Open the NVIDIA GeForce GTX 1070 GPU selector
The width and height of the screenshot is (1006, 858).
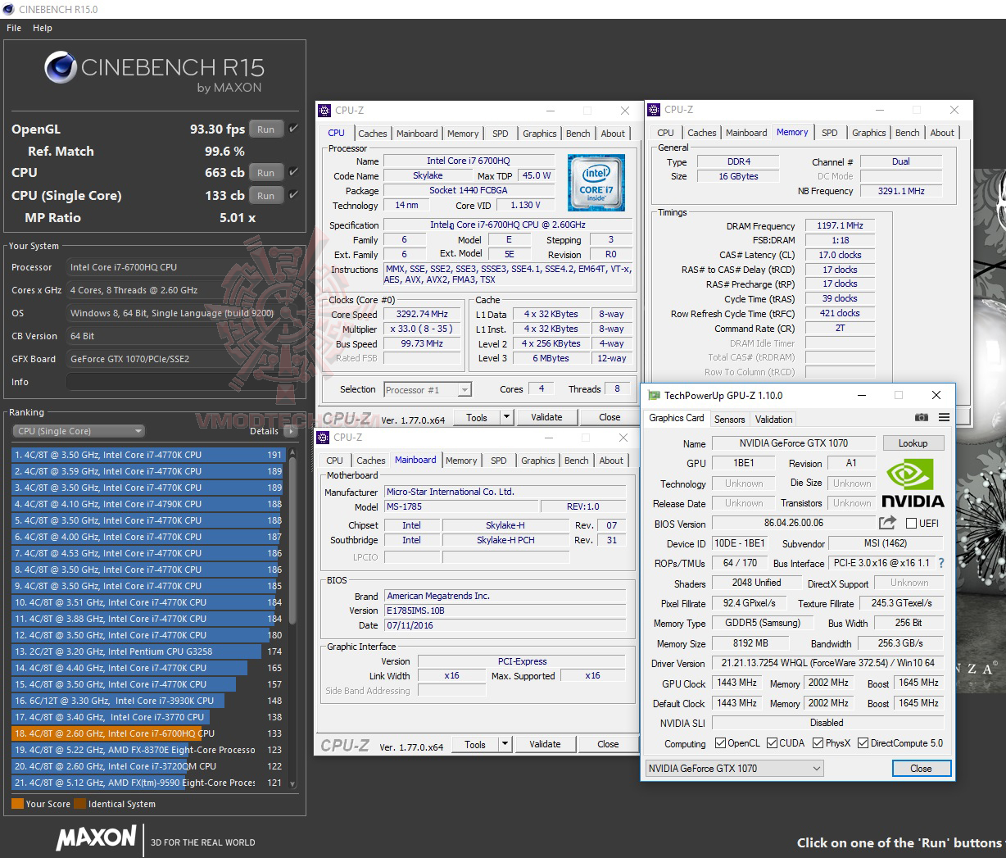(x=733, y=769)
